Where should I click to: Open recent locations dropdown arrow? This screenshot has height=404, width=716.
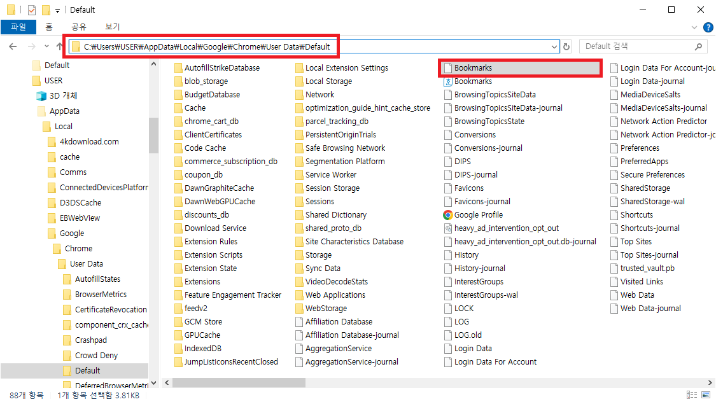coord(46,46)
